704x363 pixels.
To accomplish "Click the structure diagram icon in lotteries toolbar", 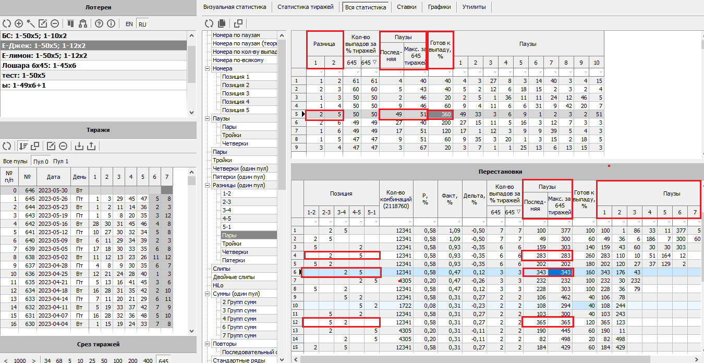I will tap(82, 23).
